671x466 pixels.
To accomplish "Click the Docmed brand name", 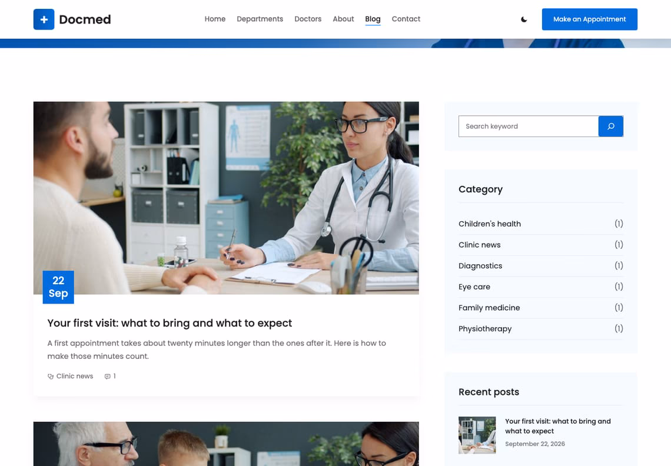I will point(85,19).
